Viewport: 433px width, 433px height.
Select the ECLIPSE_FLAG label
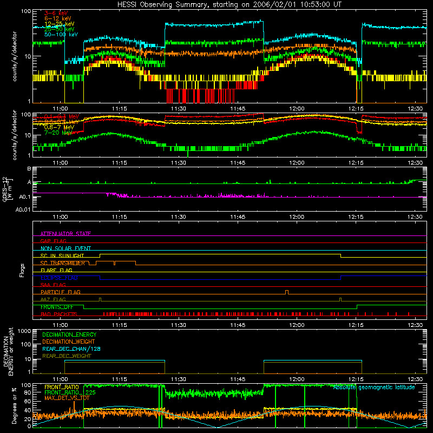(x=59, y=278)
